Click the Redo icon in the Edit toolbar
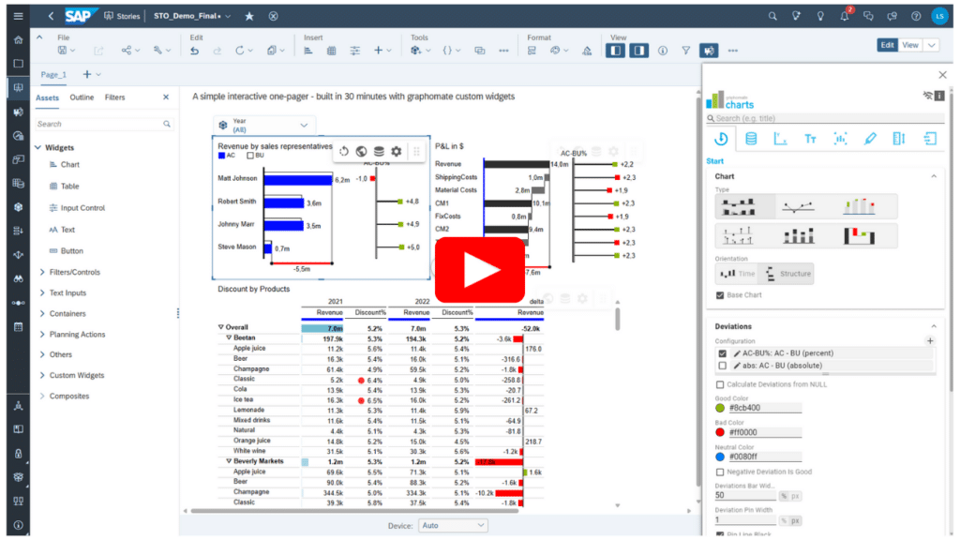 click(x=217, y=50)
